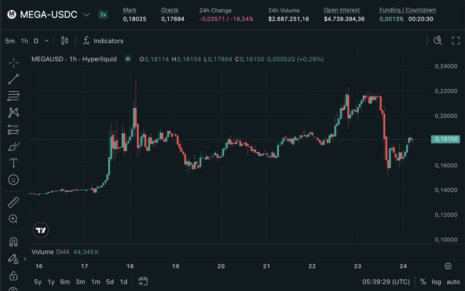Open the candlestick style selector

pos(65,41)
